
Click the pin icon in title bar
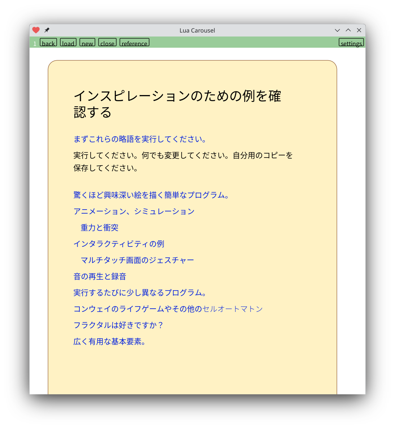(x=47, y=30)
